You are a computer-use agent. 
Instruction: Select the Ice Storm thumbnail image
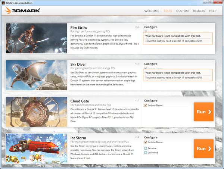pyautogui.click(x=37, y=148)
